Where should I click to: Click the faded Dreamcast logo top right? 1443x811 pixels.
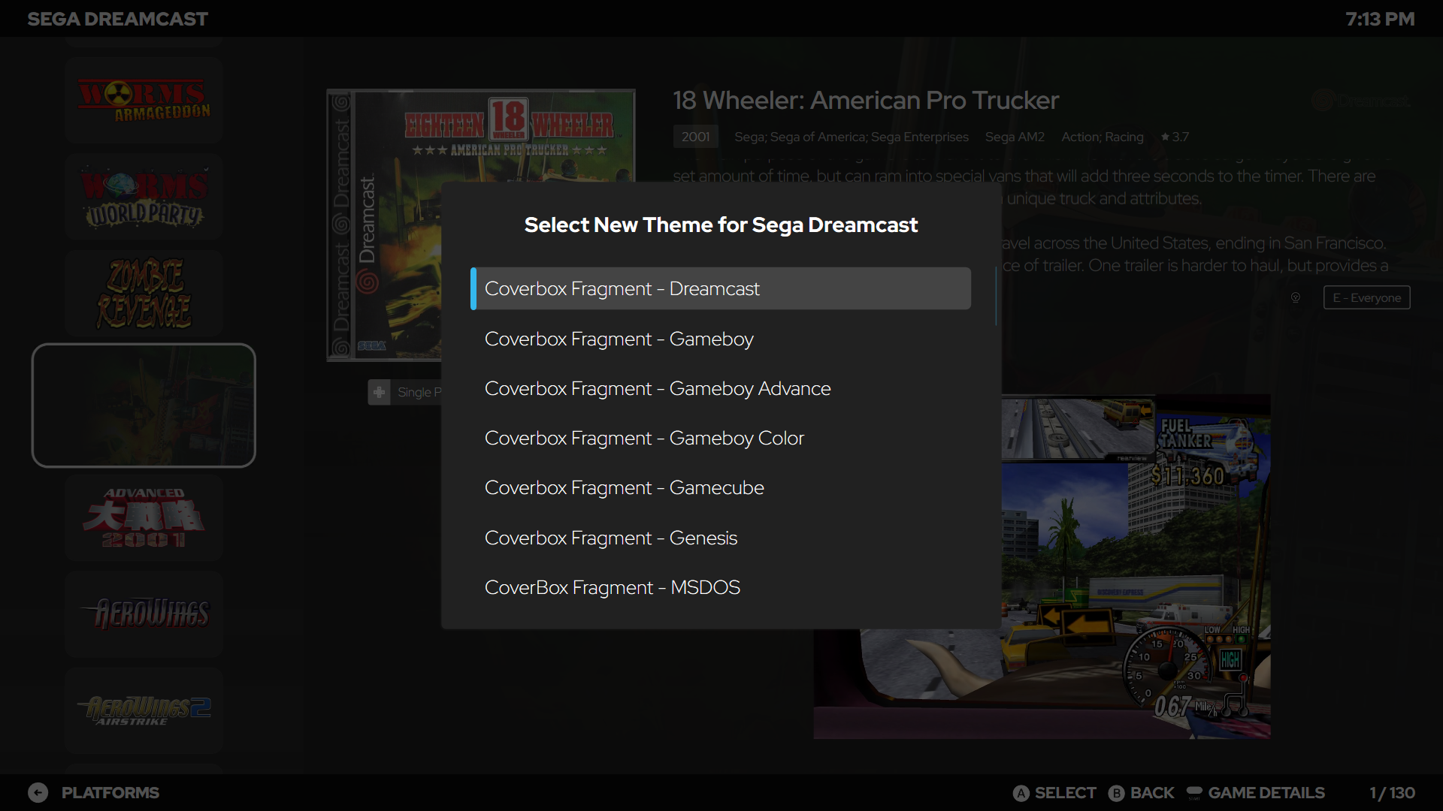[1361, 101]
